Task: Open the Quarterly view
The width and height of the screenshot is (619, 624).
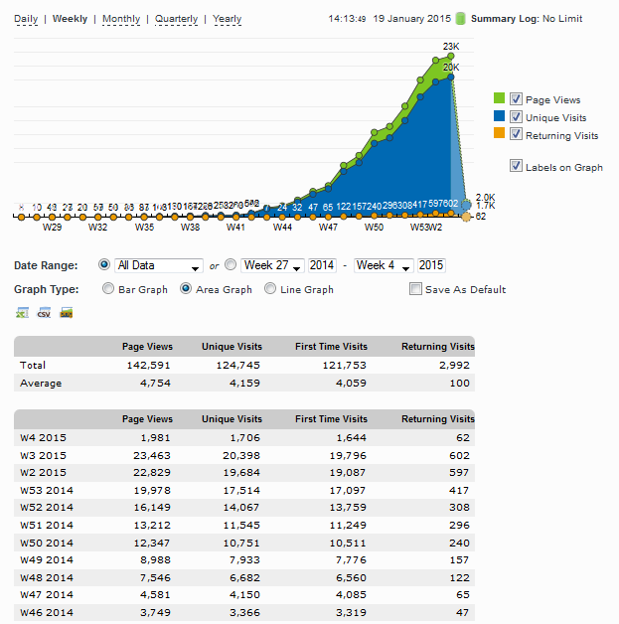Action: tap(176, 19)
